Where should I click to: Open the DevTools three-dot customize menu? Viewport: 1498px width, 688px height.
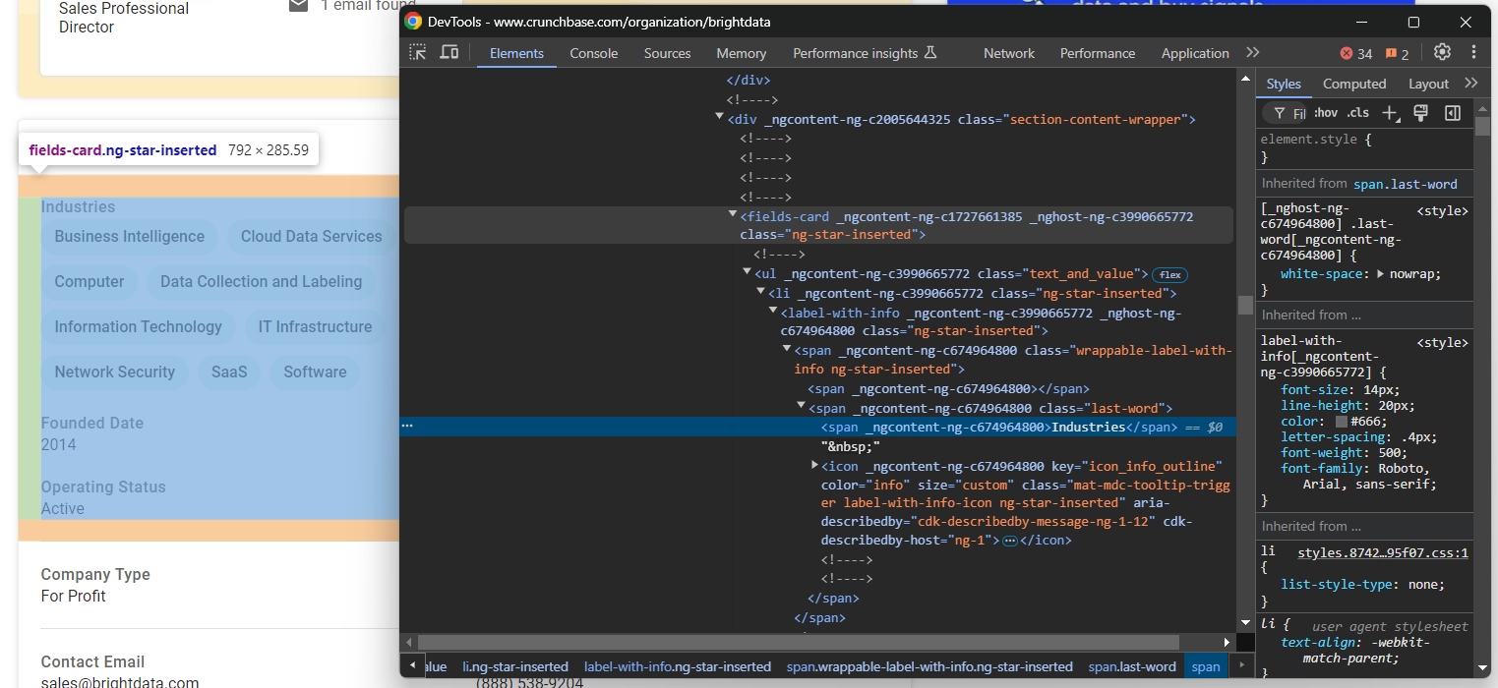point(1473,53)
